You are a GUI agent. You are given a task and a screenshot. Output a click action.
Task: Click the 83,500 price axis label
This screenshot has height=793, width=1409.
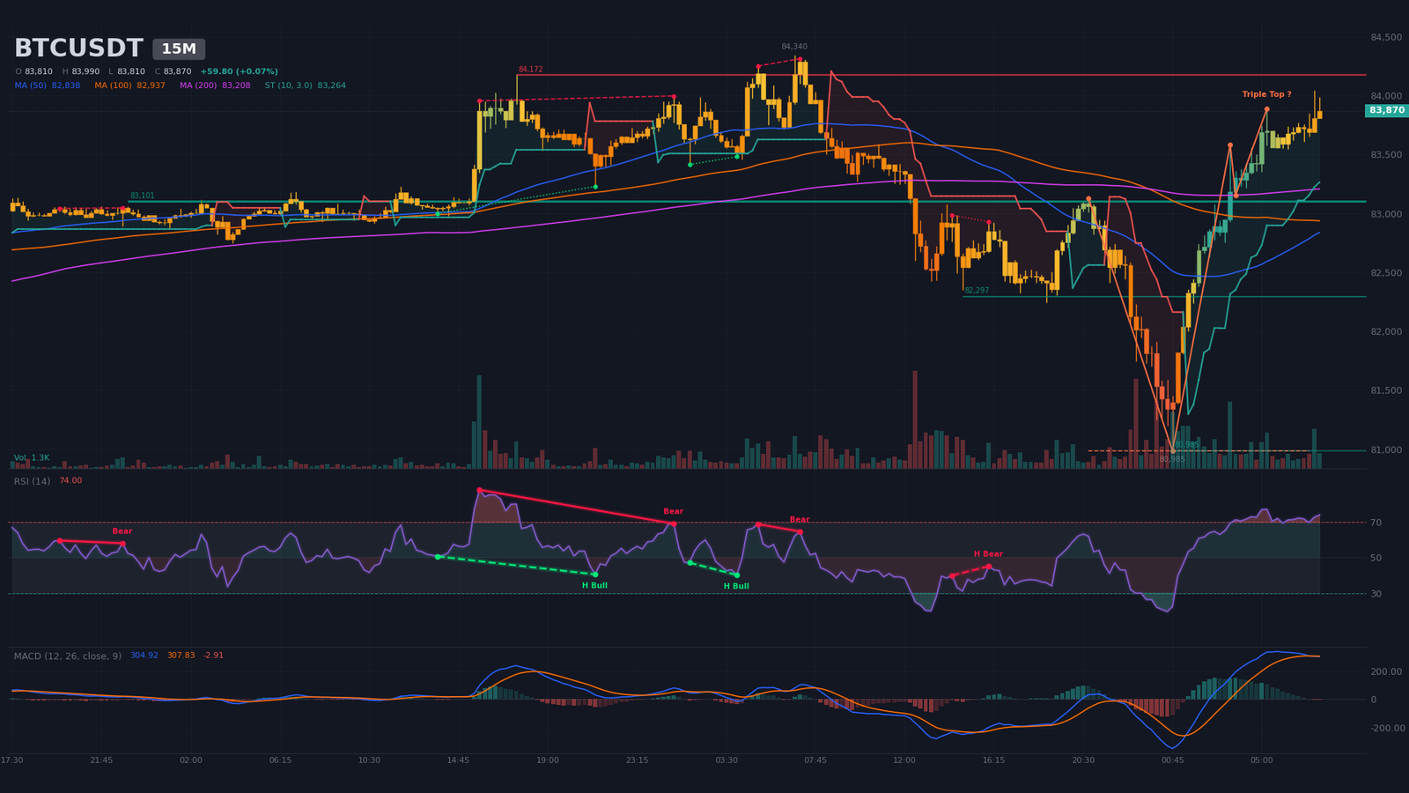coord(1386,155)
